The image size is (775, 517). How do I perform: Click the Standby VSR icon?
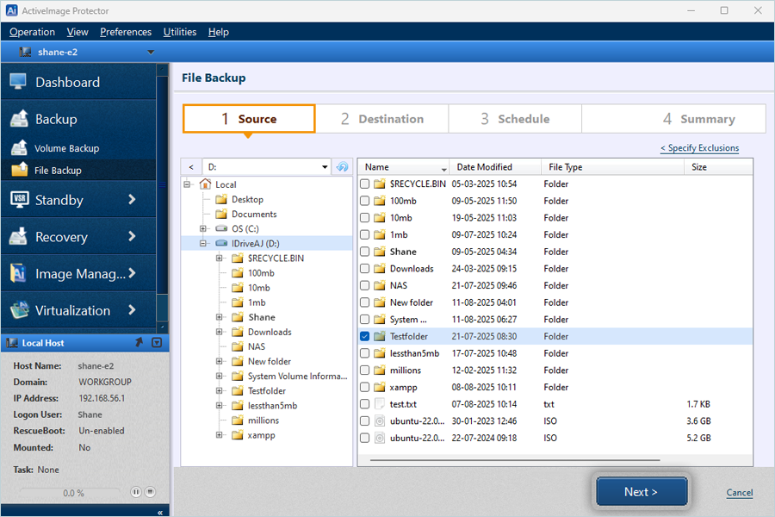pos(19,200)
